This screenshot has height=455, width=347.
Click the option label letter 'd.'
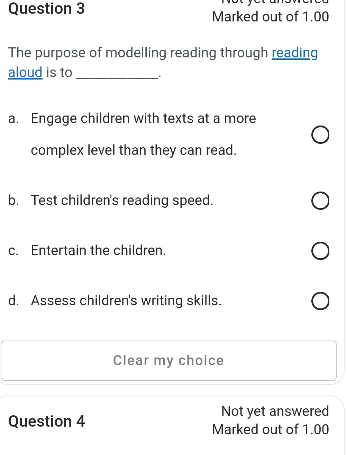click(x=13, y=301)
